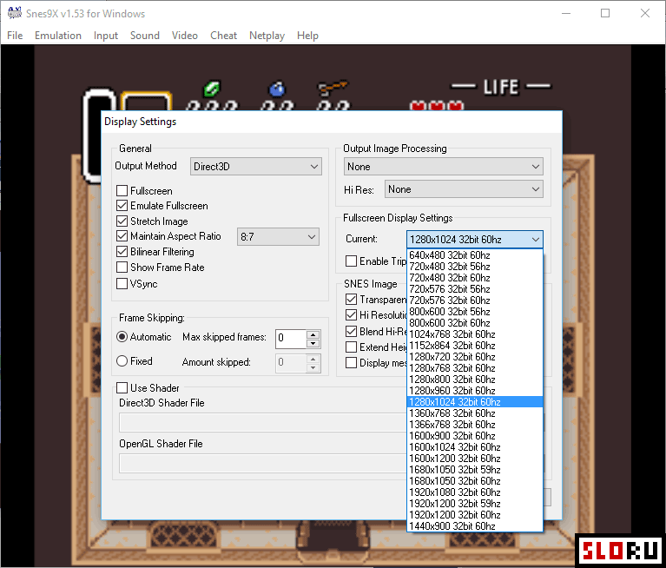
Task: Select 720x480 32bit 56hz resolution
Action: click(x=475, y=267)
